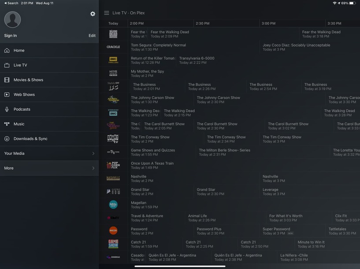Viewport: 360px width, 269px height.
Task: Toggle the hamburger menu beside Live TV
Action: point(107,13)
